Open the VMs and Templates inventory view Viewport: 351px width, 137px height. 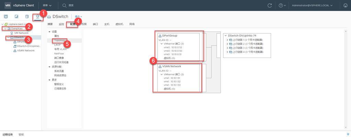16,16
